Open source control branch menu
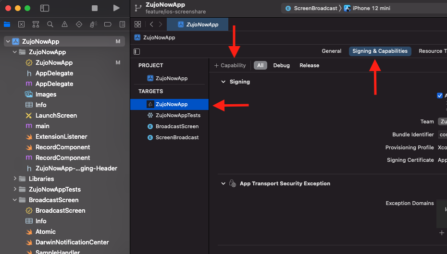This screenshot has height=254, width=447. tap(138, 8)
